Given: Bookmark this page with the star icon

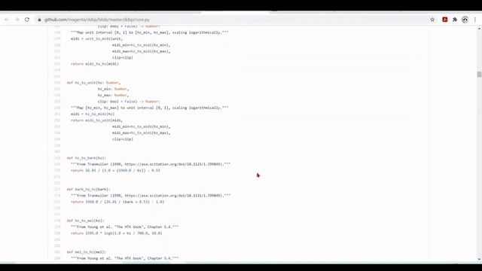Looking at the screenshot, I should coord(432,20).
